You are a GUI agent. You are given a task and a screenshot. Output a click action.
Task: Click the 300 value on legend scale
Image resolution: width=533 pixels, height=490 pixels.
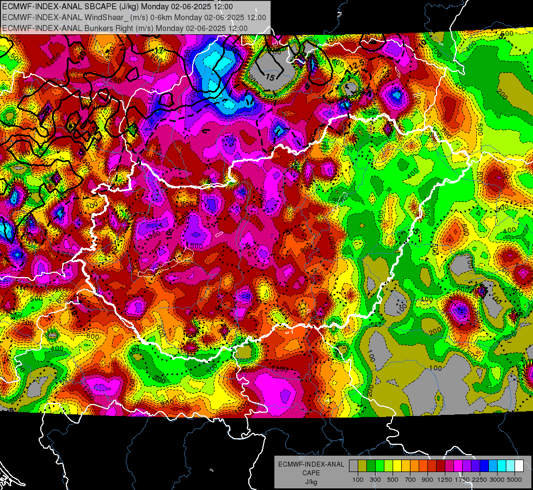point(375,480)
